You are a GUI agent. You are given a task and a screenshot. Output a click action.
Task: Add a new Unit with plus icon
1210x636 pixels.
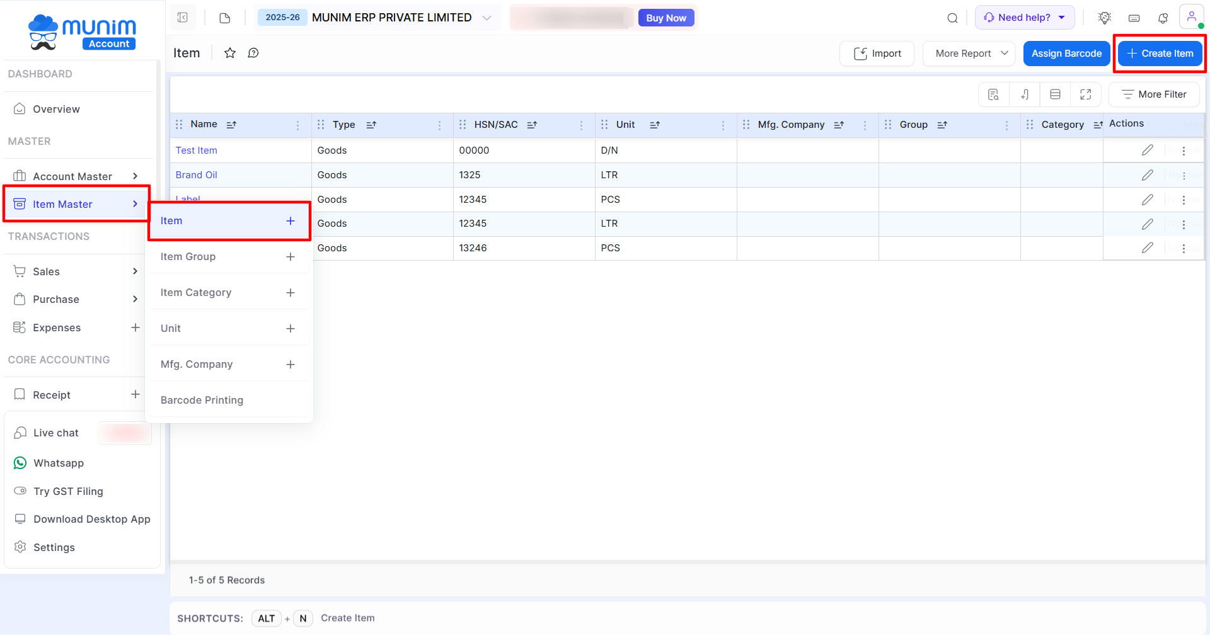291,329
